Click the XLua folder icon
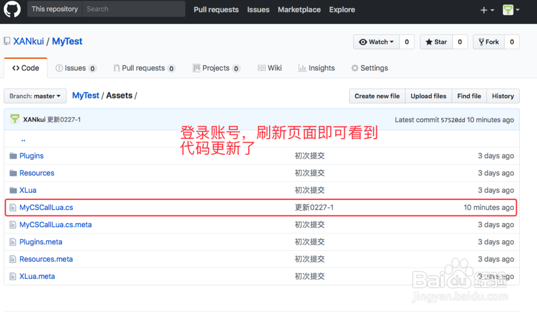This screenshot has width=537, height=315. pos(13,190)
